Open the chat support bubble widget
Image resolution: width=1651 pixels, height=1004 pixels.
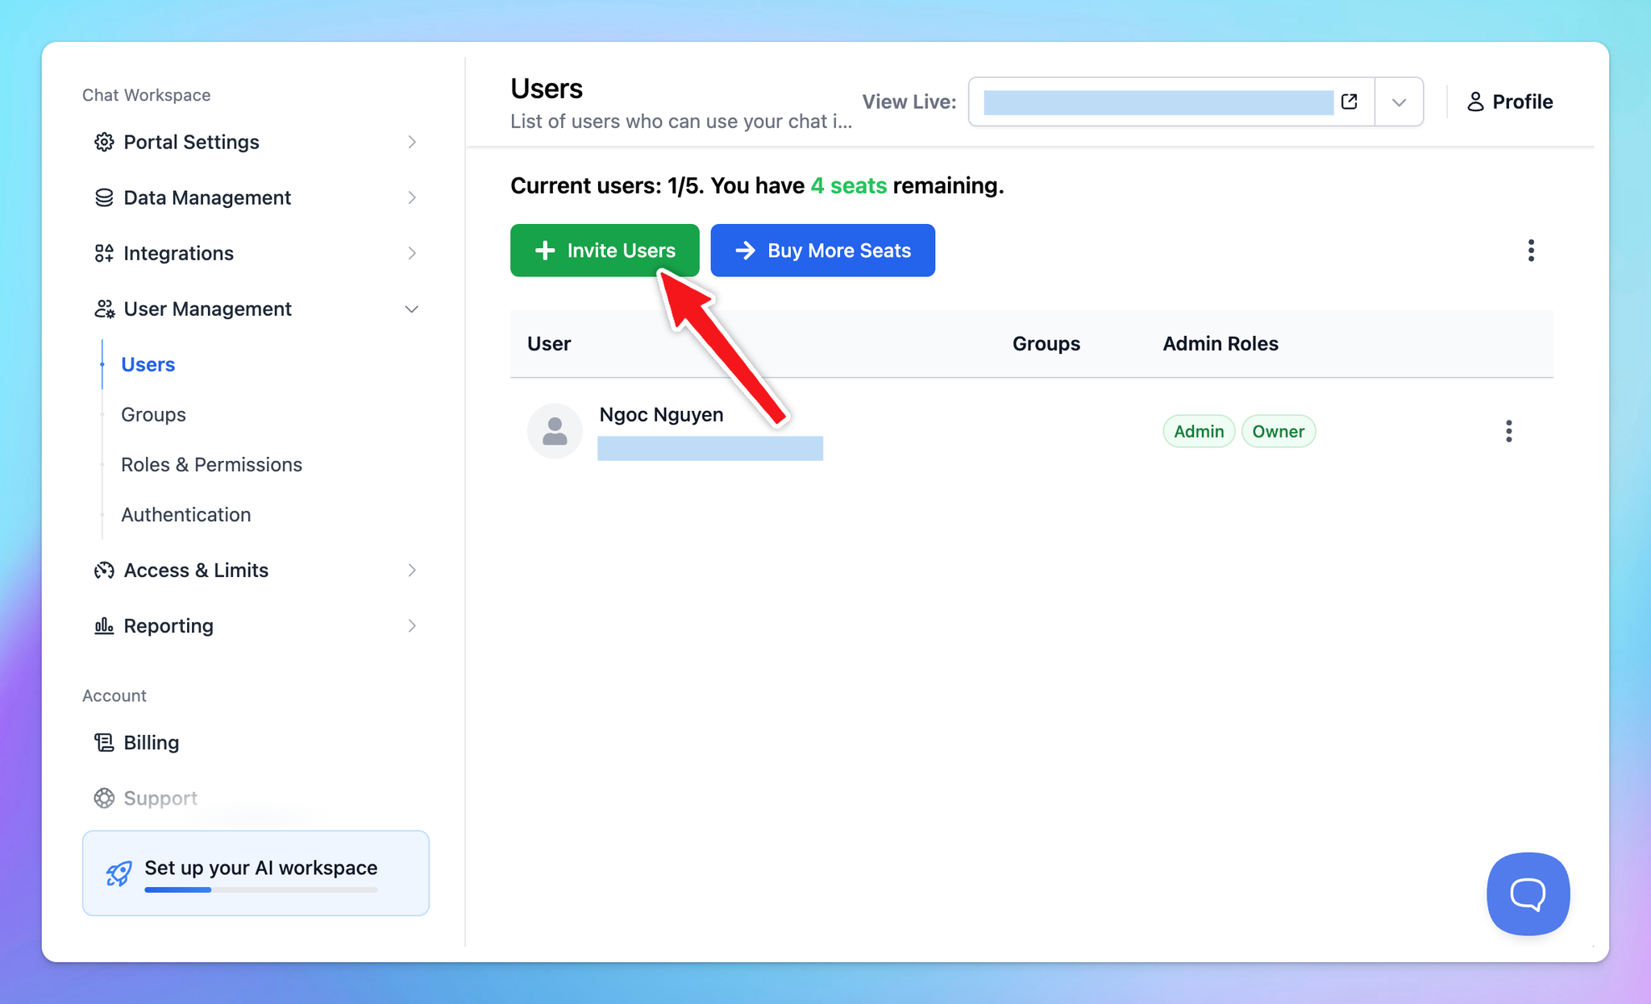click(x=1528, y=894)
